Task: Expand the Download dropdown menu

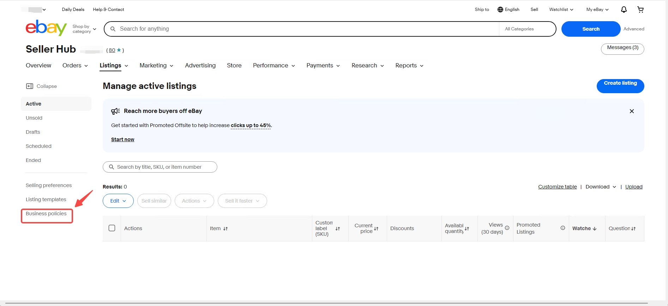Action: click(x=601, y=187)
